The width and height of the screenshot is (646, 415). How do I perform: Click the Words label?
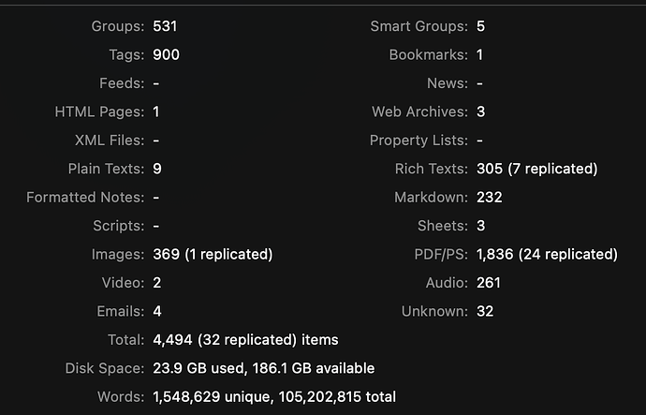point(121,396)
